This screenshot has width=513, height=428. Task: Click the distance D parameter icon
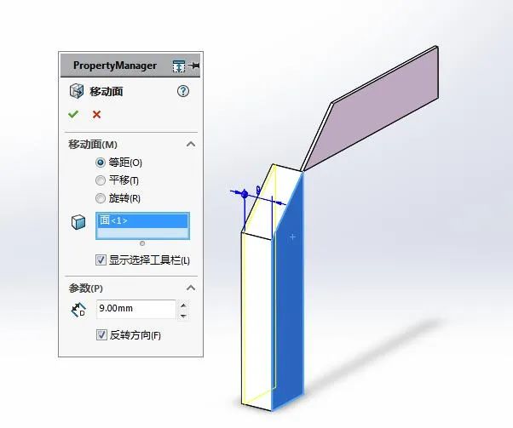coord(79,310)
